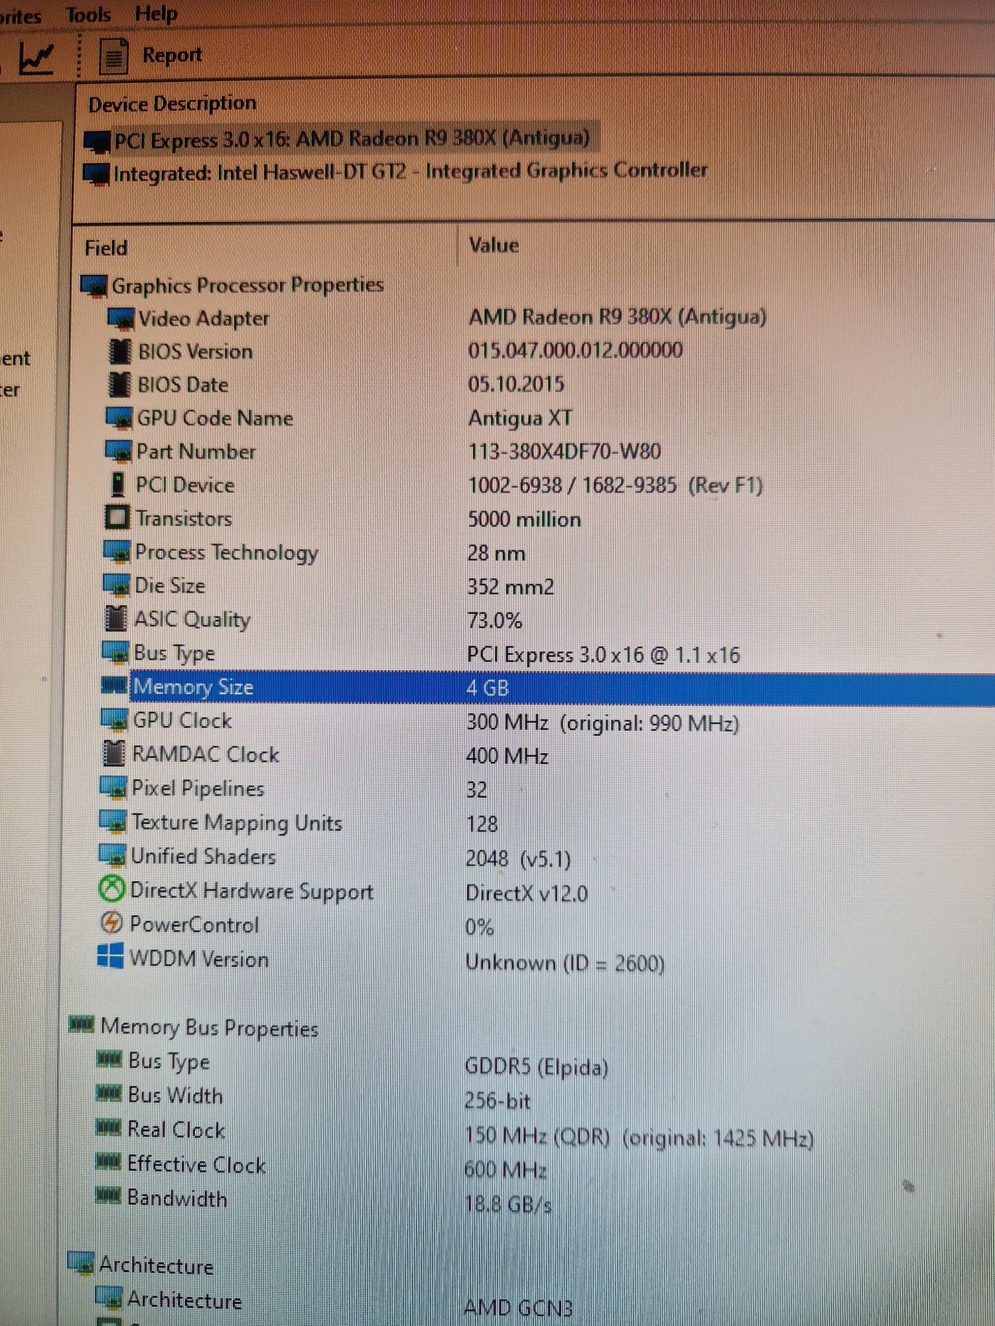Click the BIOS Version chip icon

(119, 352)
